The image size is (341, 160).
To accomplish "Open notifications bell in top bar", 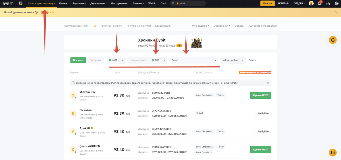I will 319,3.
